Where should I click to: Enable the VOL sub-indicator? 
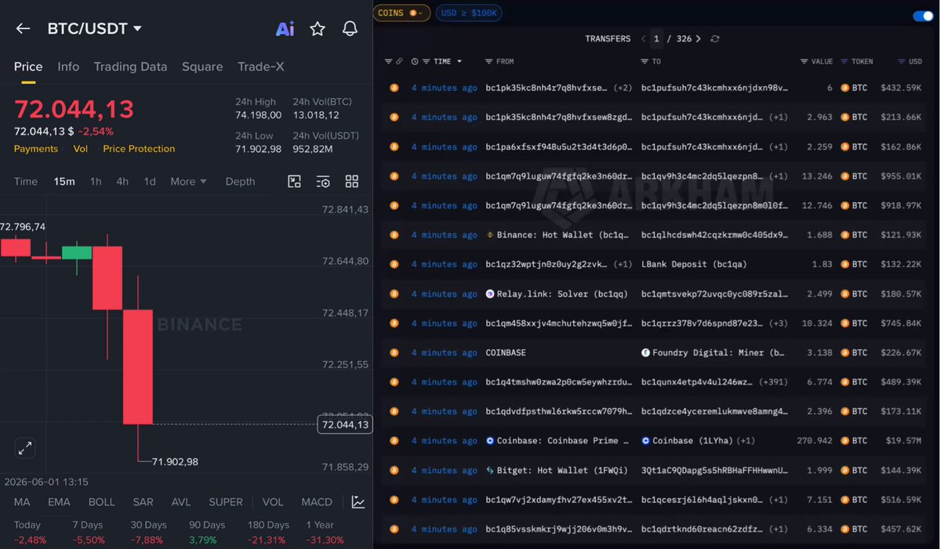(273, 502)
